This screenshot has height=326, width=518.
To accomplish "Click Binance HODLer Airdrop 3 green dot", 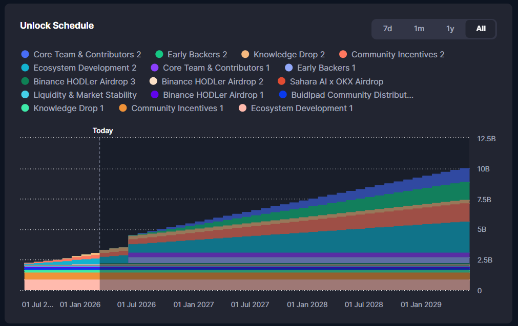I will pos(25,81).
